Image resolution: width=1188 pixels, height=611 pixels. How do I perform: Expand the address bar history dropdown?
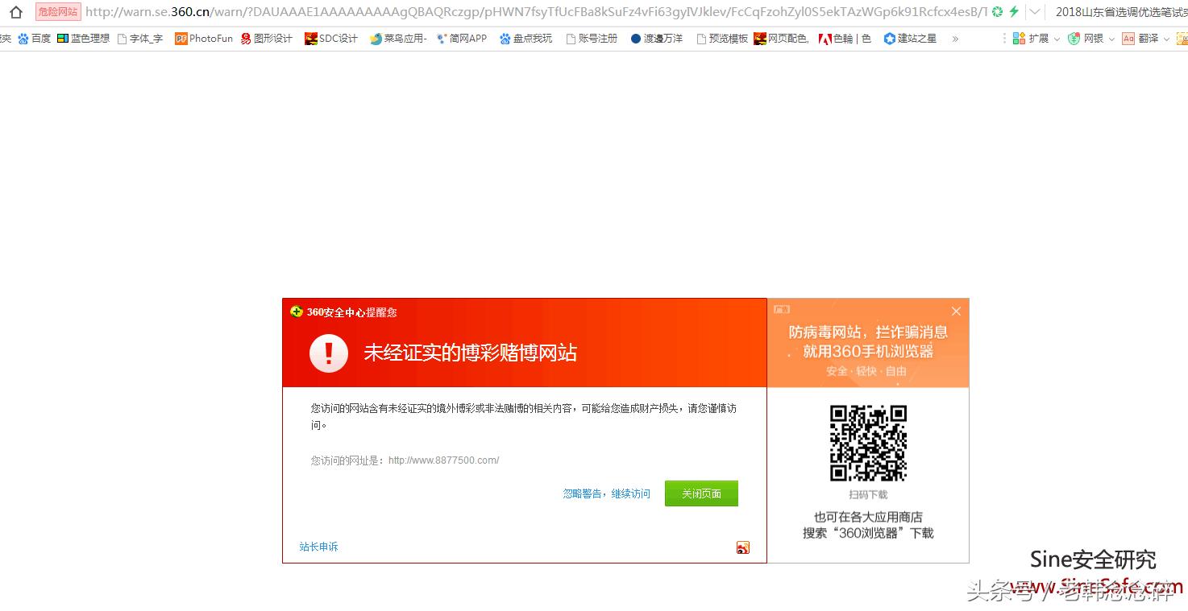1033,12
